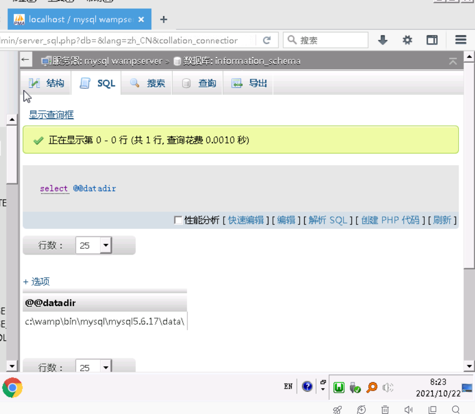Open the upper 行数 25 dropdown
The height and width of the screenshot is (414, 475).
94,245
